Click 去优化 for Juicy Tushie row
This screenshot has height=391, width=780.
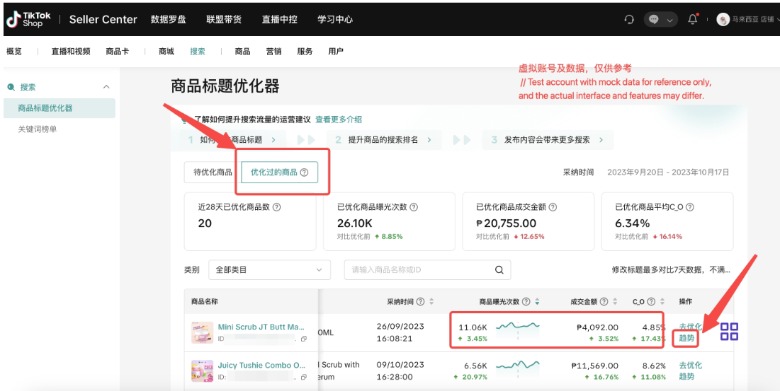[x=691, y=366]
